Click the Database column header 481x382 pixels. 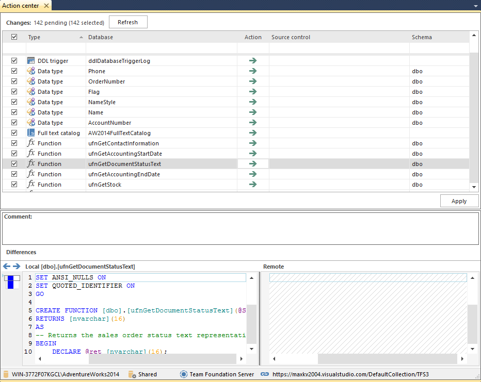[x=101, y=37]
